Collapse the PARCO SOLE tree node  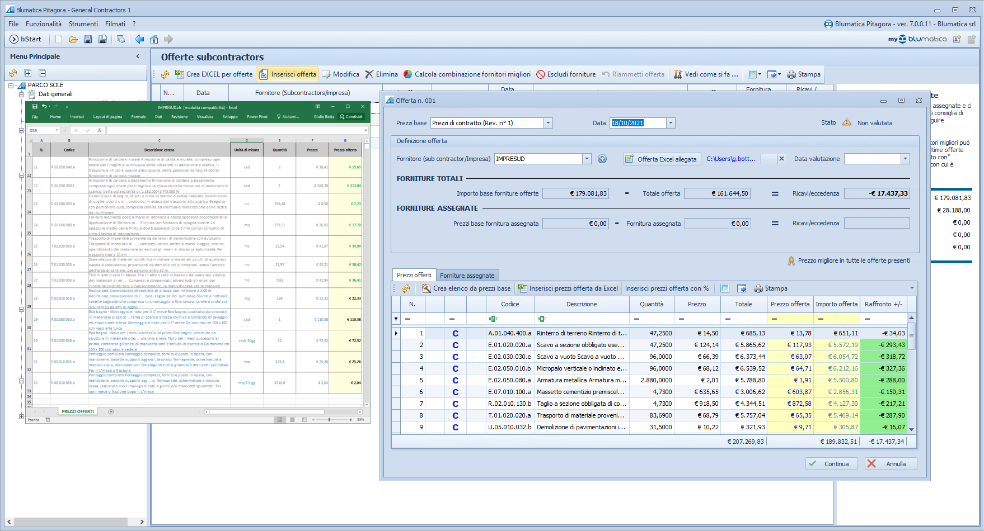(11, 86)
